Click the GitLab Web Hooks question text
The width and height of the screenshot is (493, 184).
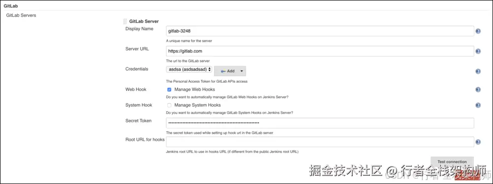227,97
